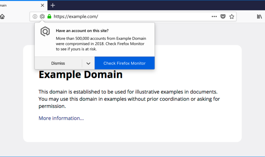265x157 pixels.
Task: Open the site information icon in the address bar
Action: 35,17
